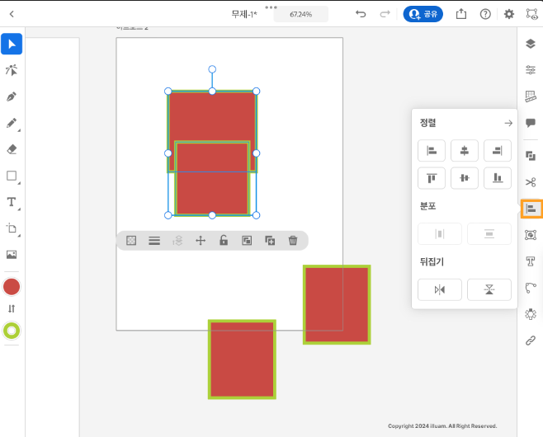
Task: Distribute objects horizontally
Action: click(440, 234)
